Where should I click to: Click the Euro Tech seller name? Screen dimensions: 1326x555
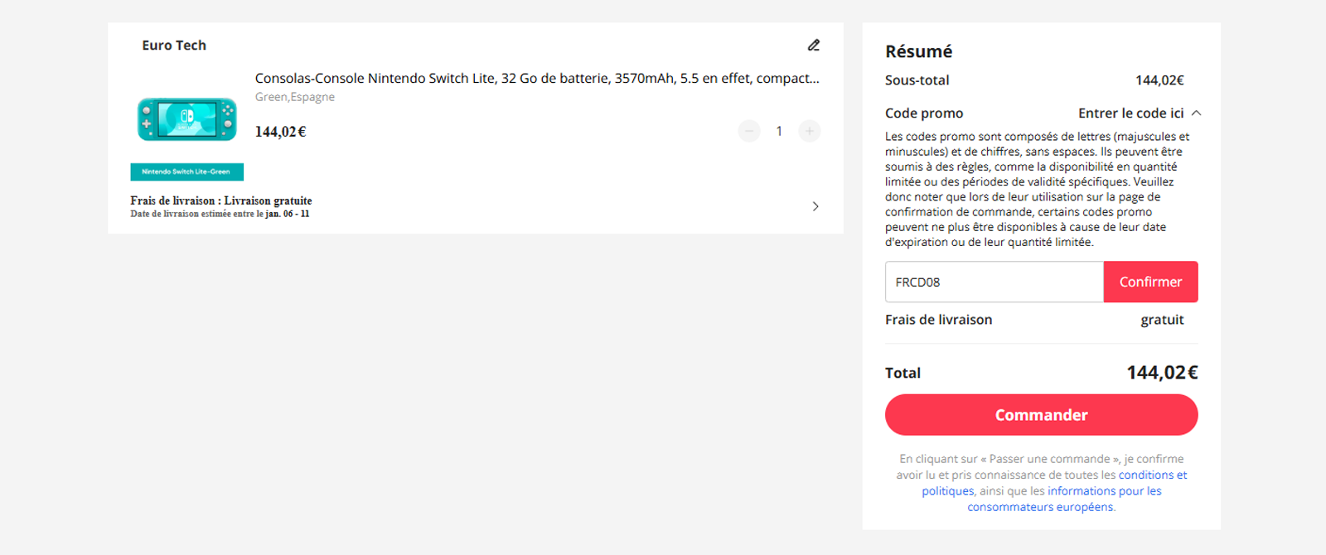(x=174, y=45)
